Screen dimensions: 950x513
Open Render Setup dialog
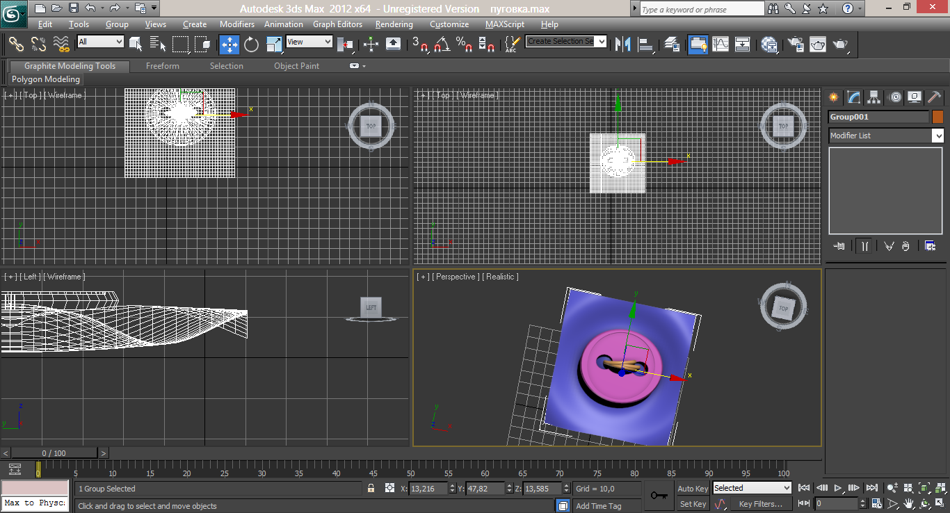(796, 44)
